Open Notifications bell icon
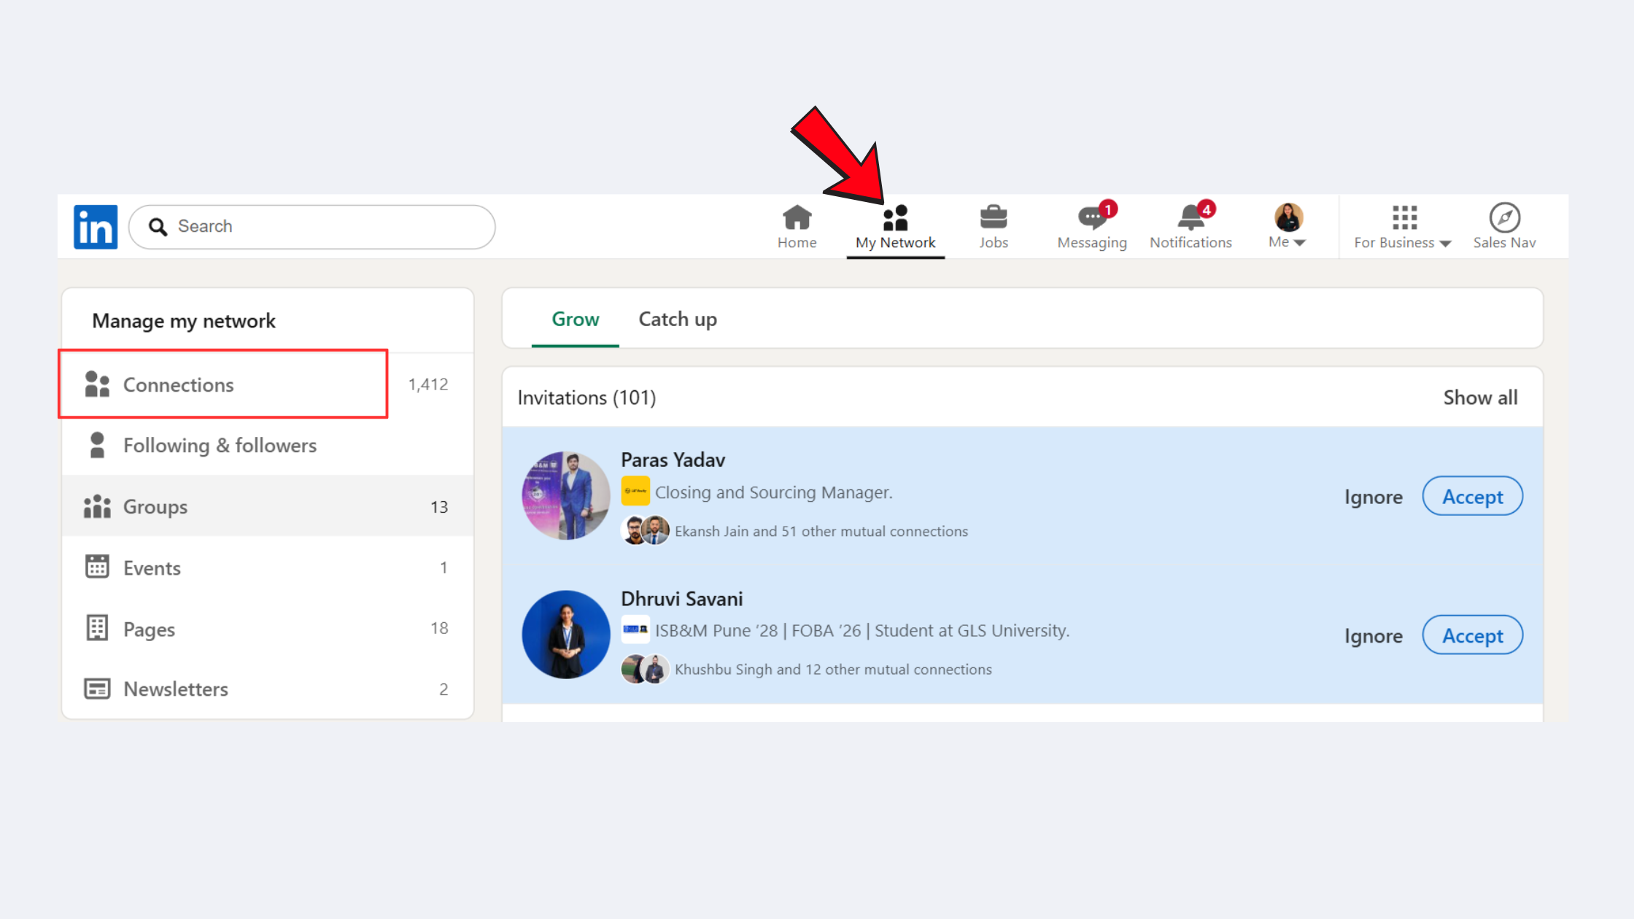This screenshot has width=1634, height=919. 1190,217
